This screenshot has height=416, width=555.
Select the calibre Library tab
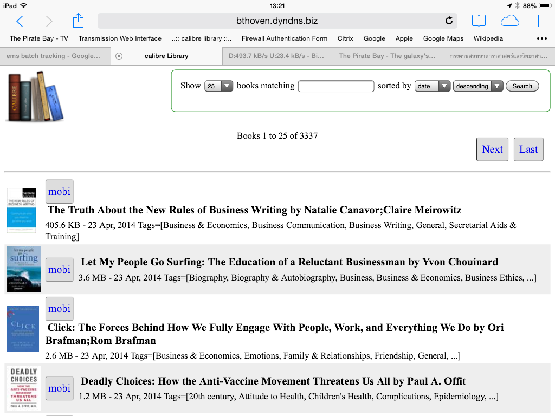pyautogui.click(x=166, y=56)
